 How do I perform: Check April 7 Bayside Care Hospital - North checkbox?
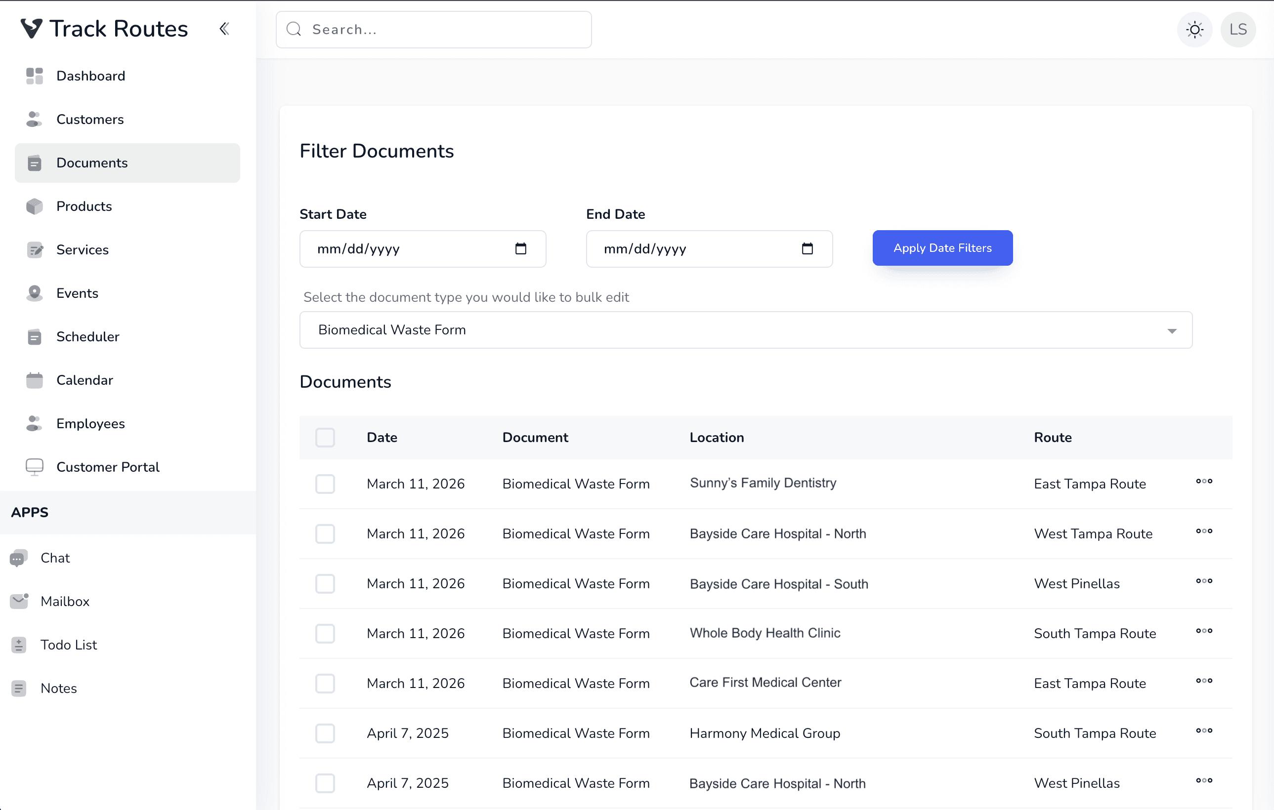(x=325, y=783)
